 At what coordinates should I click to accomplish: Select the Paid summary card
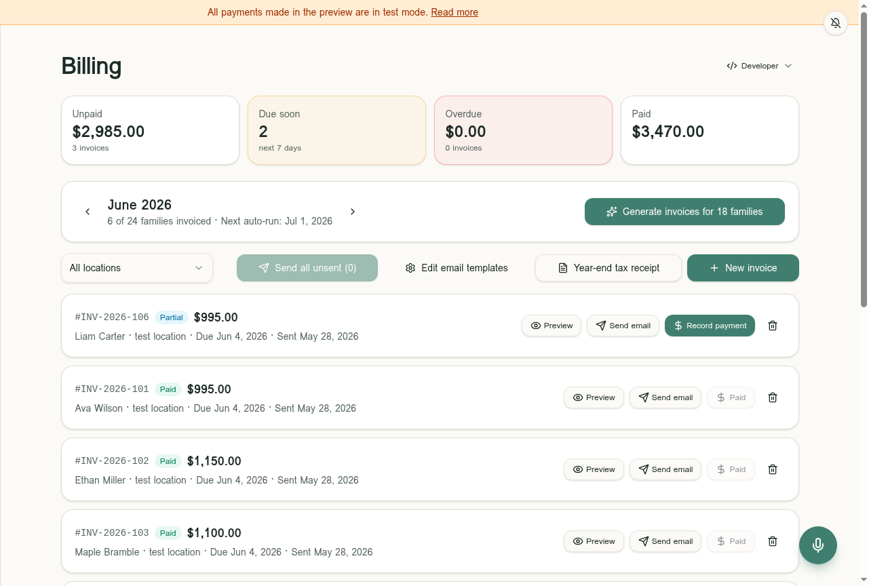coord(710,130)
